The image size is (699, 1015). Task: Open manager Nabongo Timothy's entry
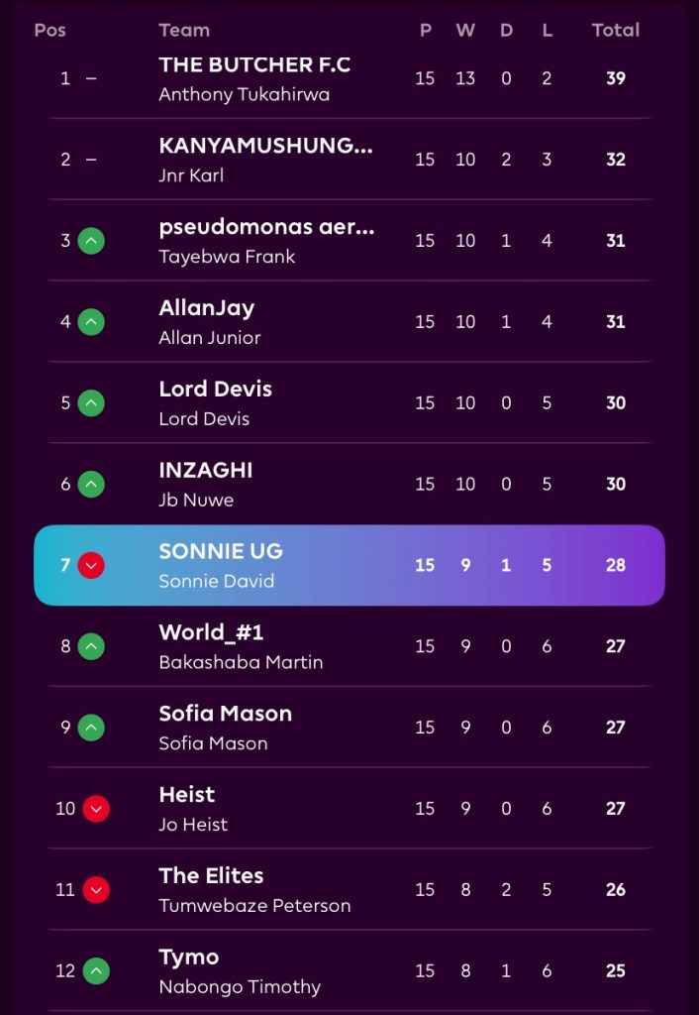(x=240, y=986)
